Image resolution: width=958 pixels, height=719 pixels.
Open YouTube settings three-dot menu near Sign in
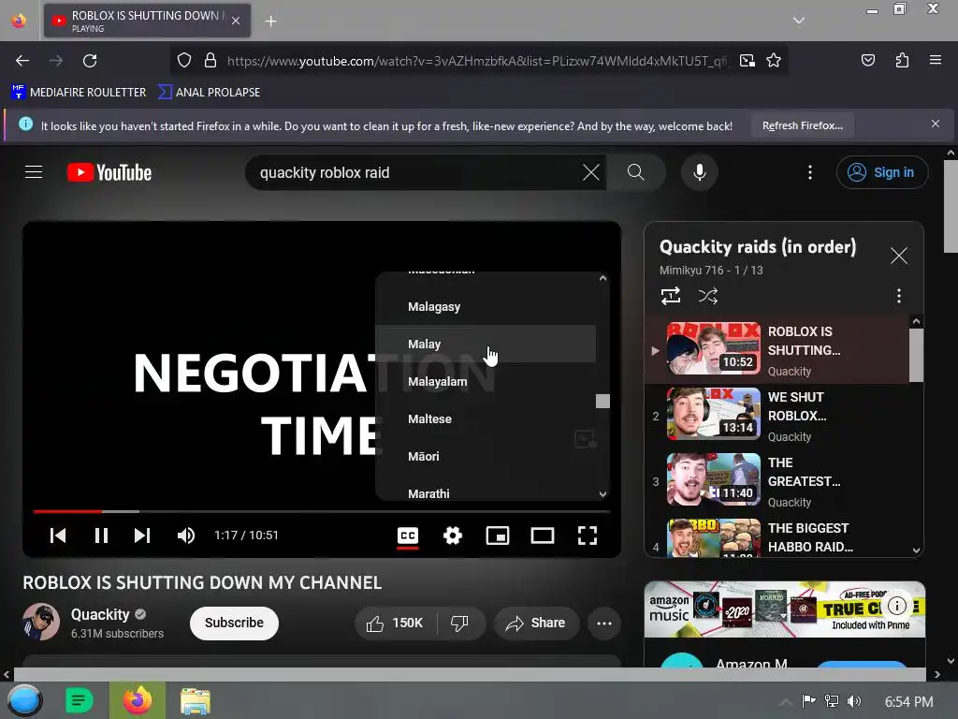(x=810, y=172)
